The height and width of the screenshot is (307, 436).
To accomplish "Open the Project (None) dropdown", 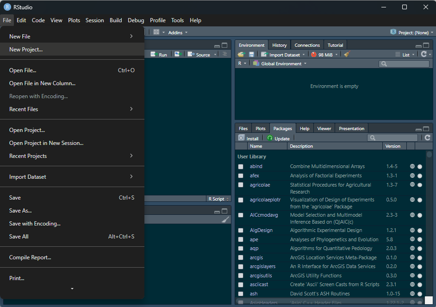I will coord(412,32).
